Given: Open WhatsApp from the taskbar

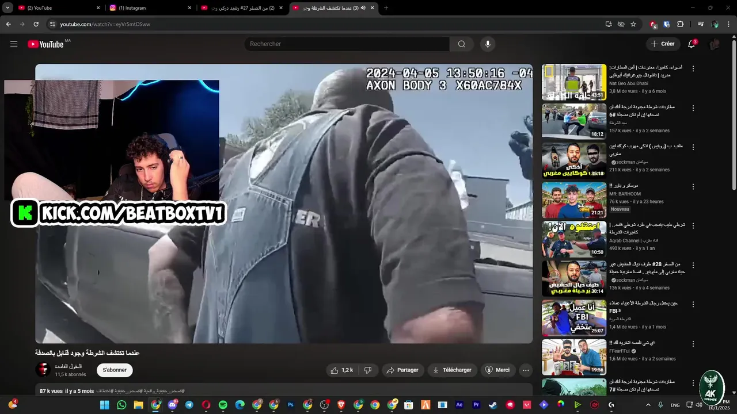Looking at the screenshot, I should point(121,405).
